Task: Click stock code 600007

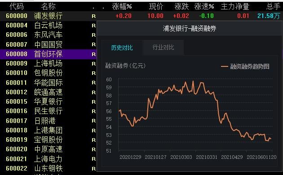Action: pos(17,44)
